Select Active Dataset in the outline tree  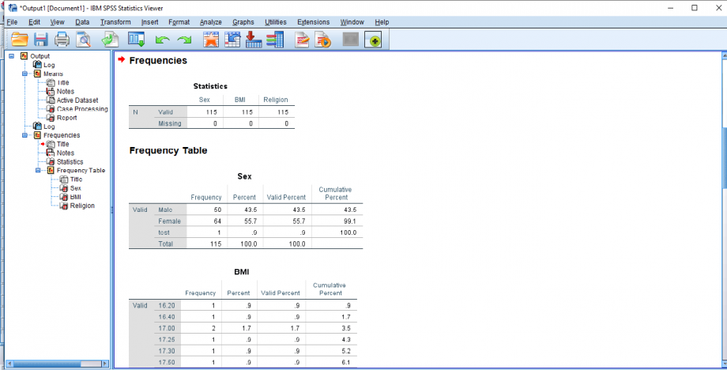[x=77, y=100]
